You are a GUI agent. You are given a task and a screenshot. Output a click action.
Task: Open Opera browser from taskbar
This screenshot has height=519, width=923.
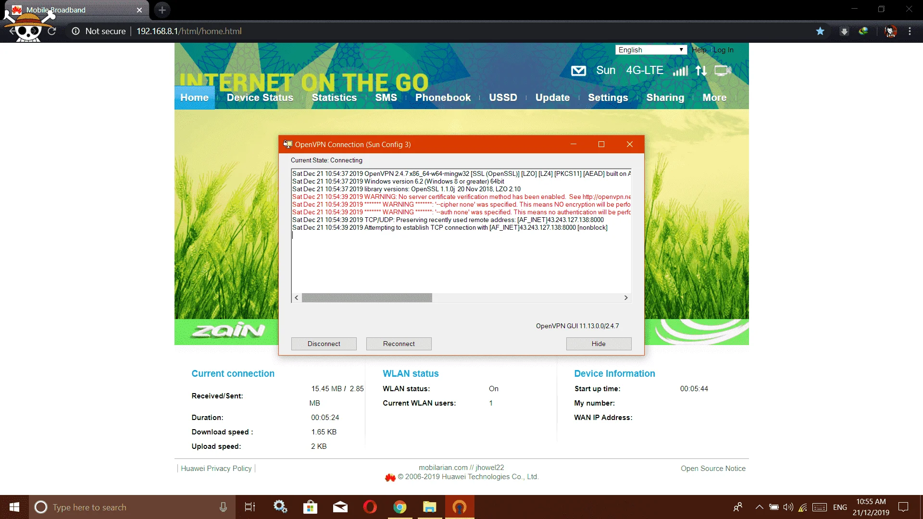(370, 507)
